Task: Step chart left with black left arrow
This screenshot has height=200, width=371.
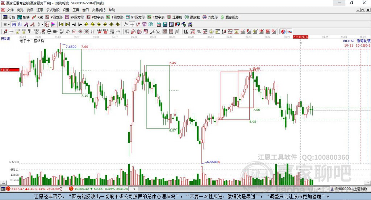Action: click(74, 25)
